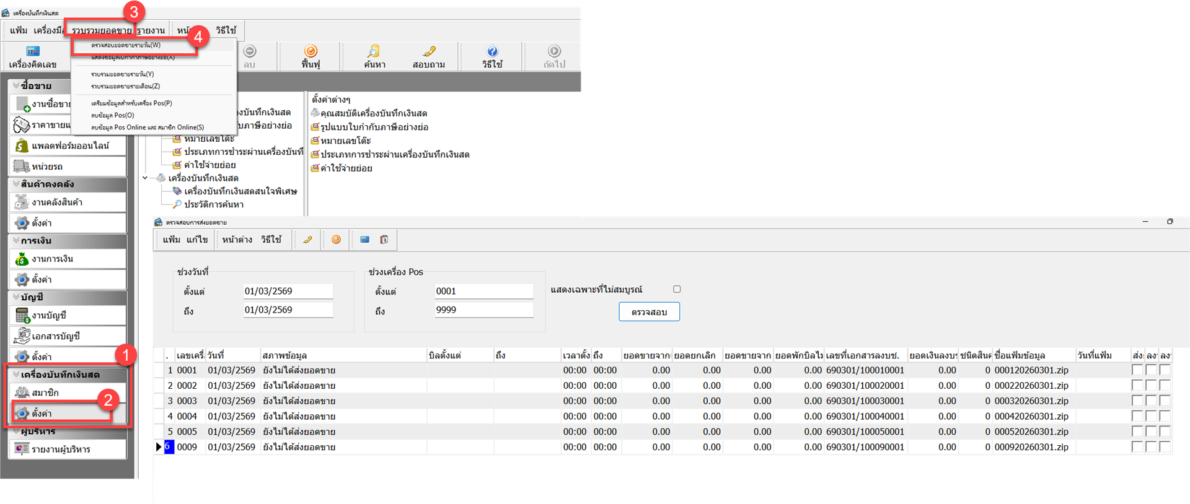Click the Pos ตั้งแต่ field showing 0001
Image resolution: width=1190 pixels, height=504 pixels.
click(483, 291)
